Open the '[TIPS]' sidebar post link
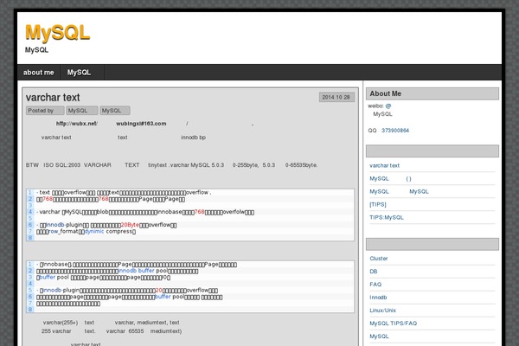Viewport: 519px width, 346px height. (x=378, y=205)
